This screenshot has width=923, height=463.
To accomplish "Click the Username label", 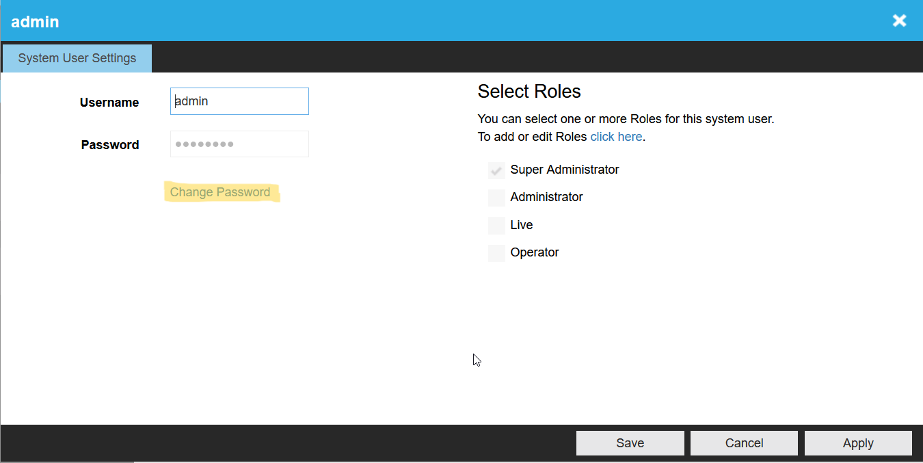I will tap(109, 102).
